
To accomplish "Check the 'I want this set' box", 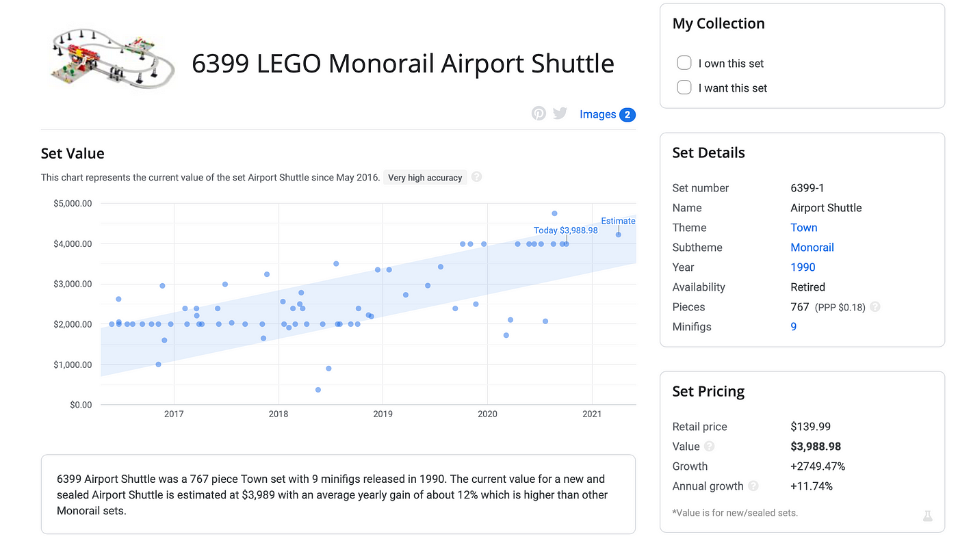I will point(684,88).
